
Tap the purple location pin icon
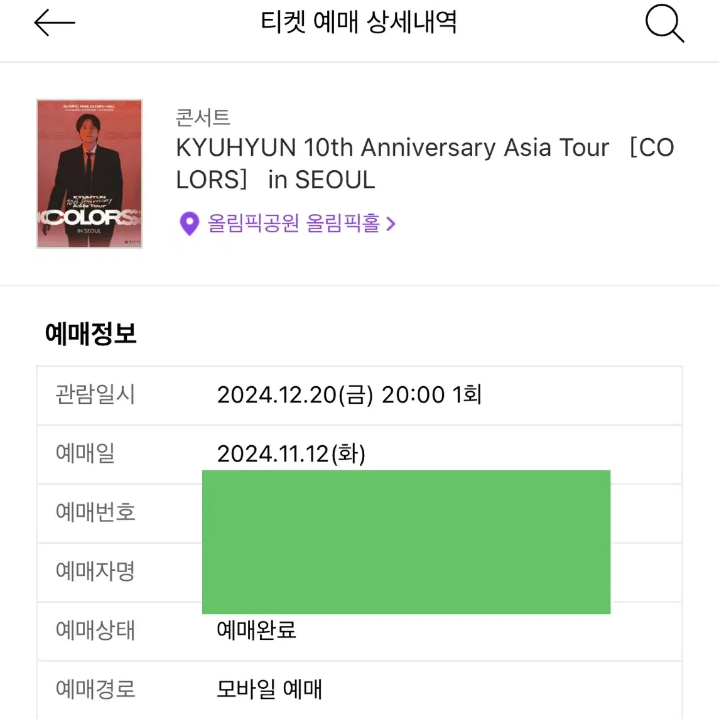[190, 224]
